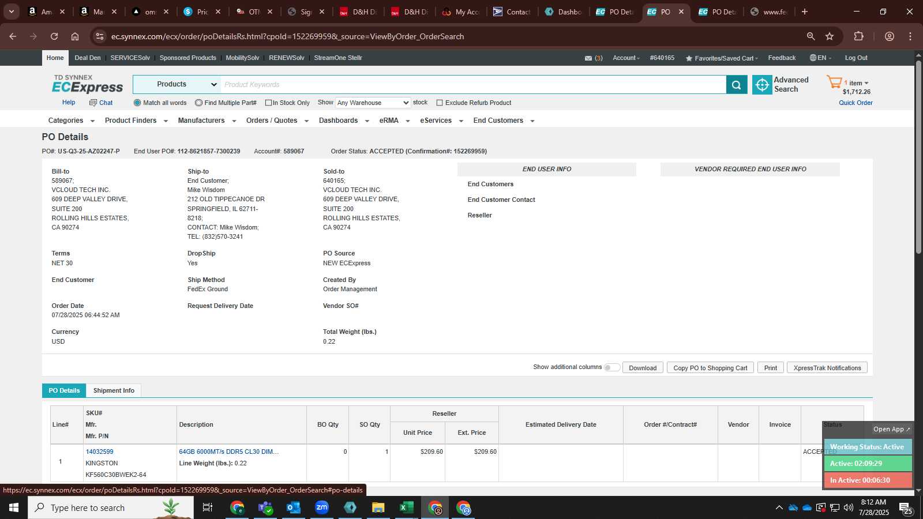This screenshot has width=923, height=519.
Task: Open the Account dropdown
Action: [626, 58]
